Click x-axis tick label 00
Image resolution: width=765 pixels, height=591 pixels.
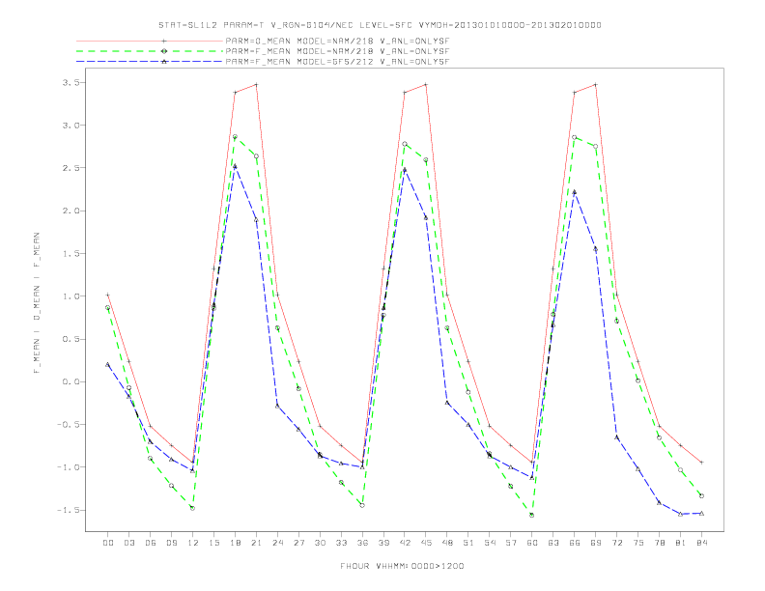108,543
